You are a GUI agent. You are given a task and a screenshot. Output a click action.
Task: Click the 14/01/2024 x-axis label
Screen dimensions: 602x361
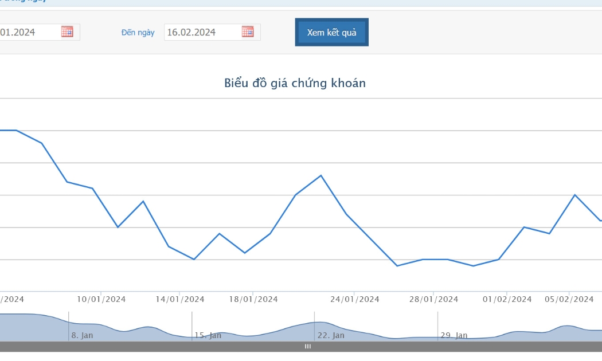click(179, 299)
